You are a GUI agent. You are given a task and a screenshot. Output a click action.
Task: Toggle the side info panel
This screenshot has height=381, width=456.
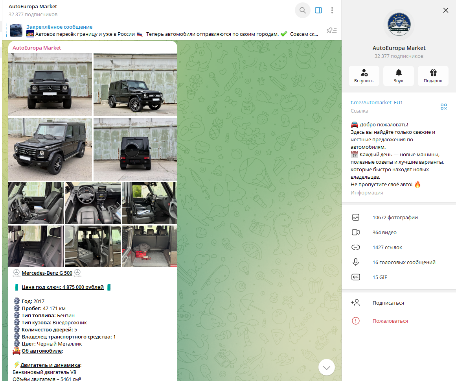pos(318,10)
